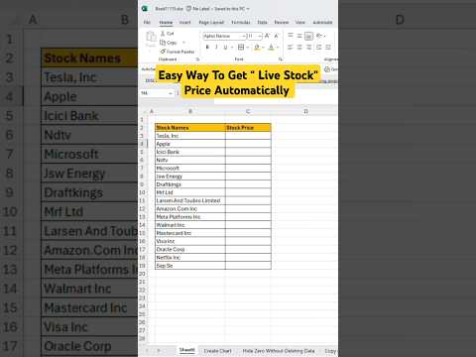Open the Clipboard group dialog launcher
Screen dimensions: 476x357
[x=198, y=59]
